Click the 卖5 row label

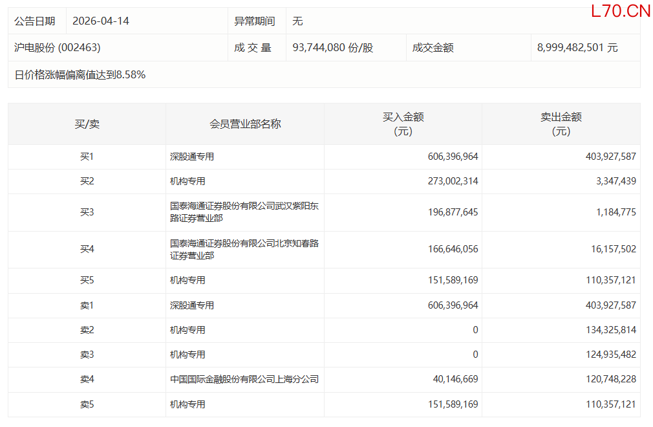pyautogui.click(x=87, y=404)
